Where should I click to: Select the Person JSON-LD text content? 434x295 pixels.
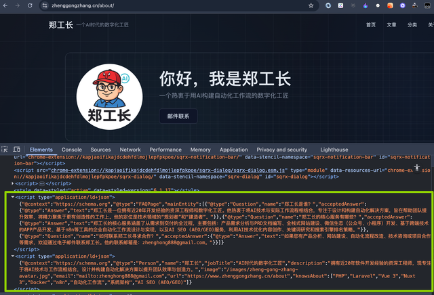(x=224, y=273)
